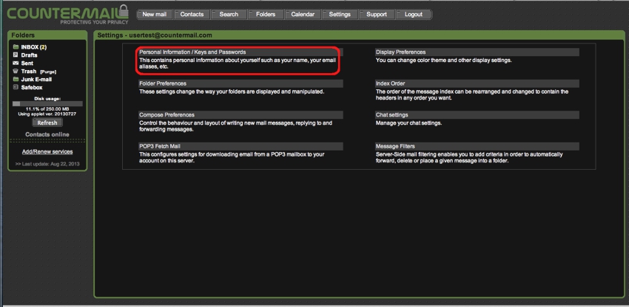Click the Trash bin icon
629x307 pixels.
[16, 71]
